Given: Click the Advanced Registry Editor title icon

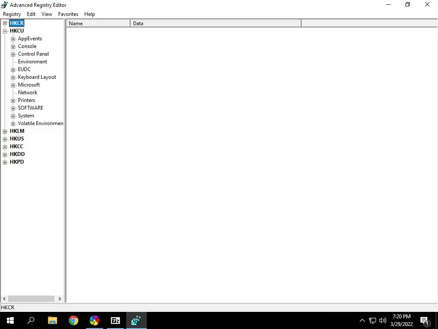Looking at the screenshot, I should [4, 5].
